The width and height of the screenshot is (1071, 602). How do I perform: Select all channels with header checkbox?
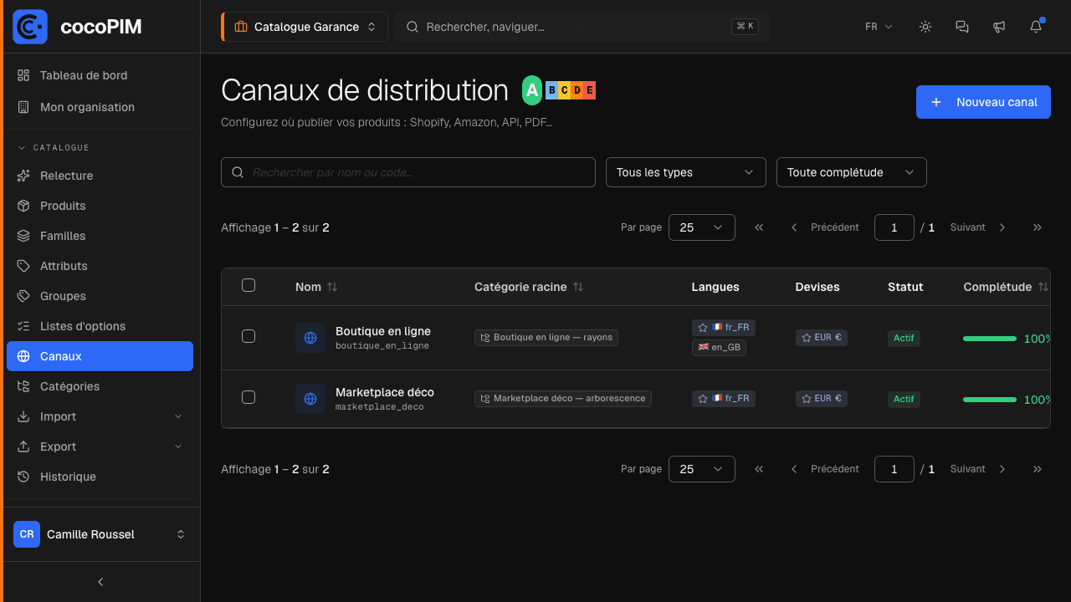(x=249, y=285)
